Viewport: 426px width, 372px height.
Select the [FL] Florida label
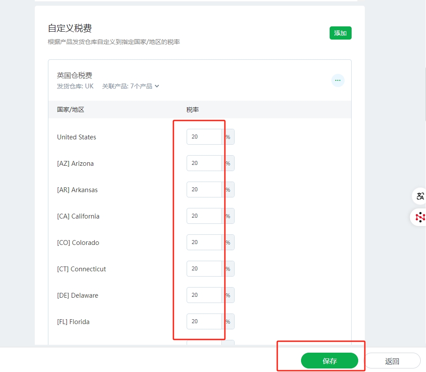[x=73, y=322]
